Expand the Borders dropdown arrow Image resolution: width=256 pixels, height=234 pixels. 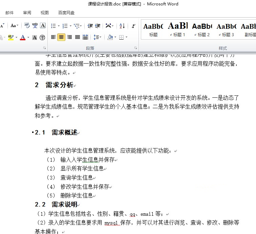point(126,37)
